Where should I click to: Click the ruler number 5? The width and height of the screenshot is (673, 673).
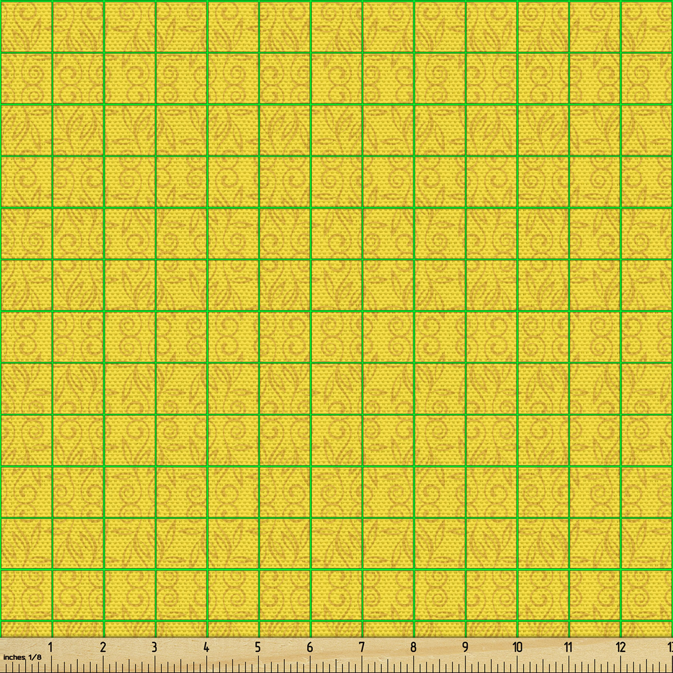point(258,647)
